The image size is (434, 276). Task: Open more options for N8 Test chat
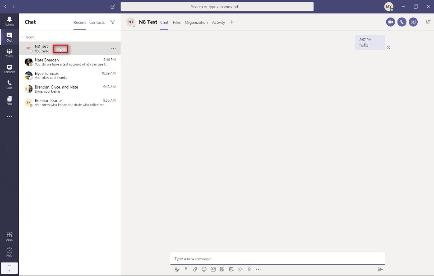(114, 48)
